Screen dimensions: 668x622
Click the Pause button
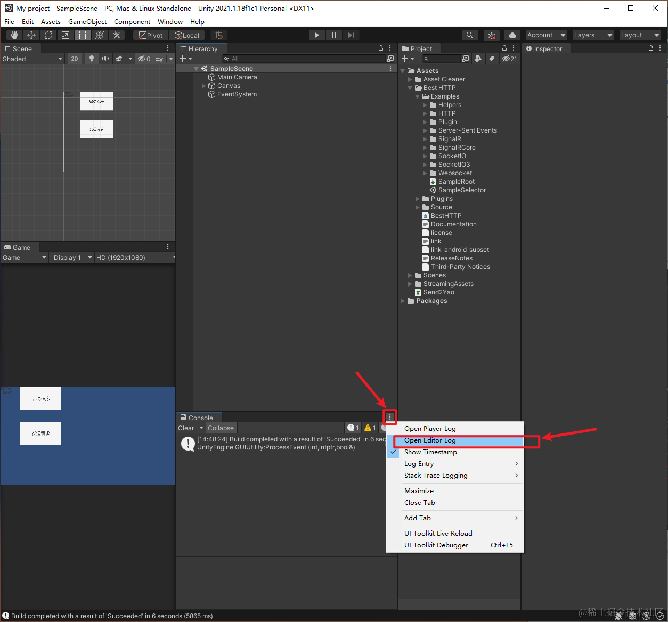tap(334, 35)
